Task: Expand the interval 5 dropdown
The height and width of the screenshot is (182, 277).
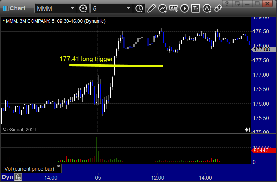Action: click(x=128, y=8)
